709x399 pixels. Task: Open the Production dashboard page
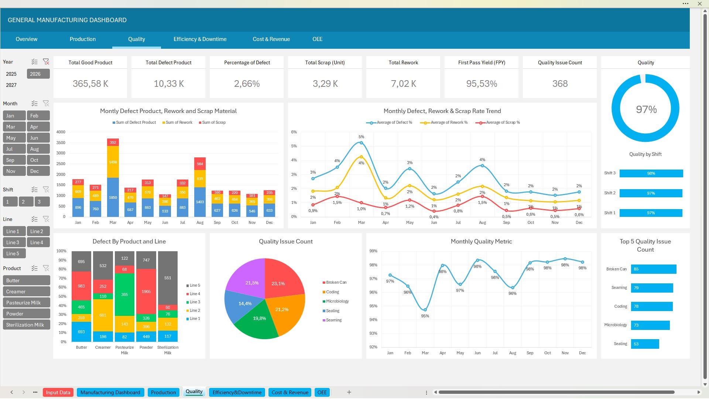[83, 39]
